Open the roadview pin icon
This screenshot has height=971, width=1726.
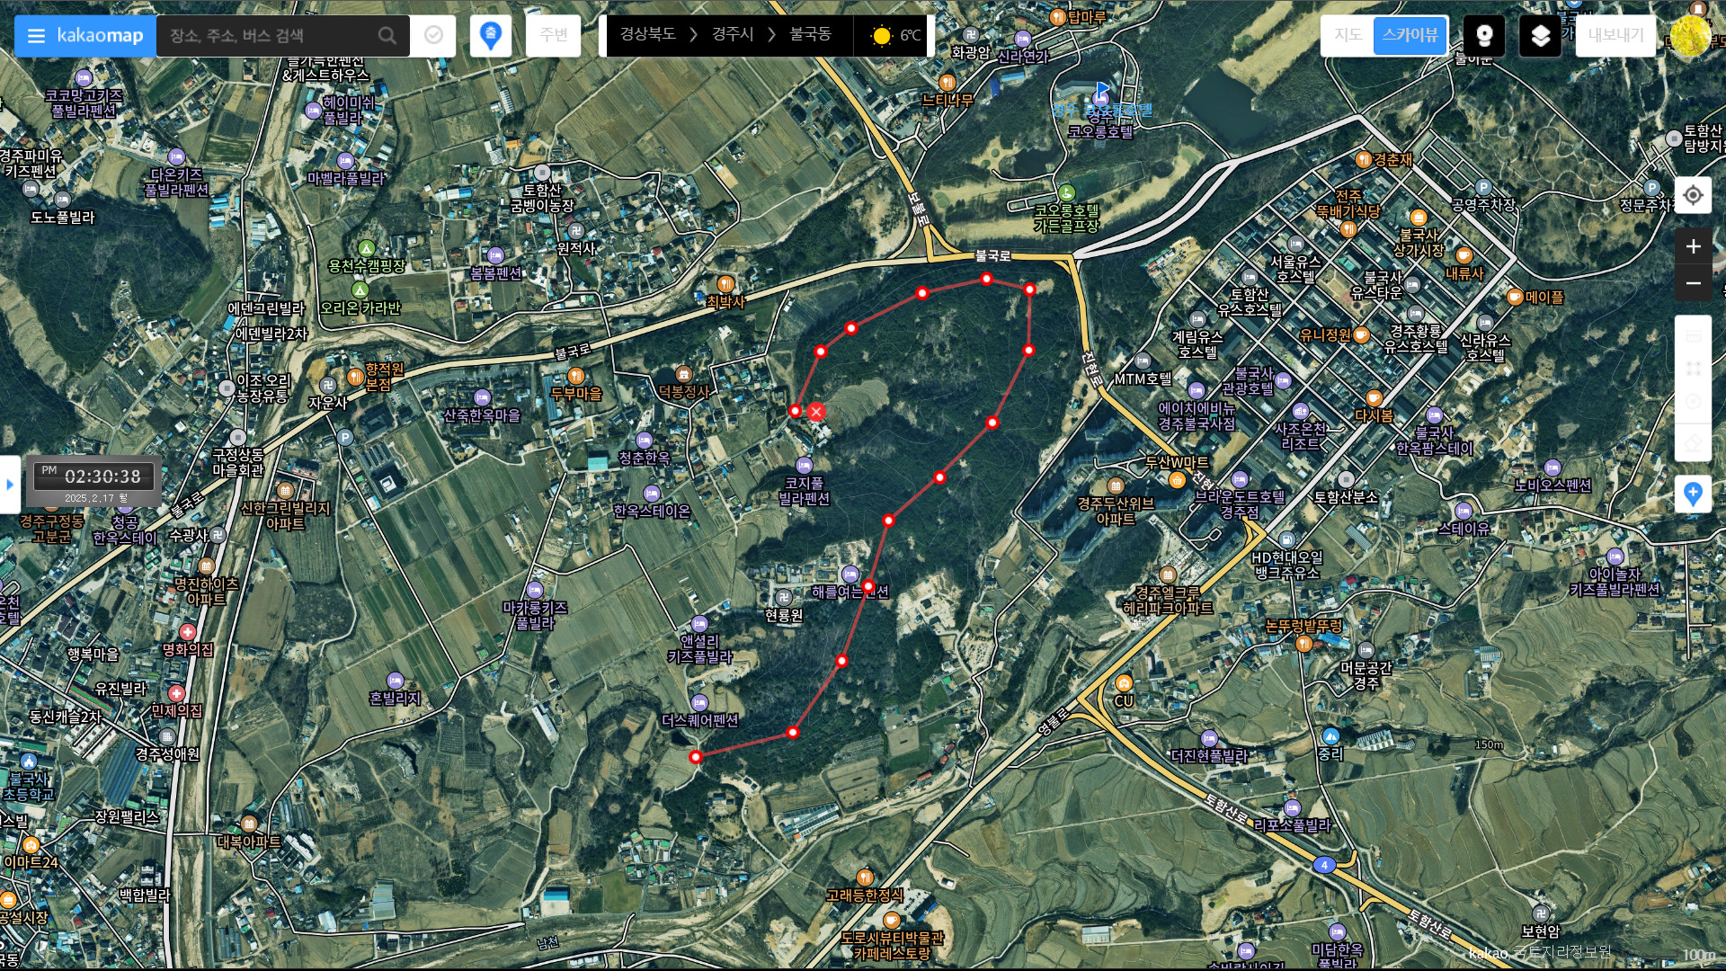point(1484,36)
